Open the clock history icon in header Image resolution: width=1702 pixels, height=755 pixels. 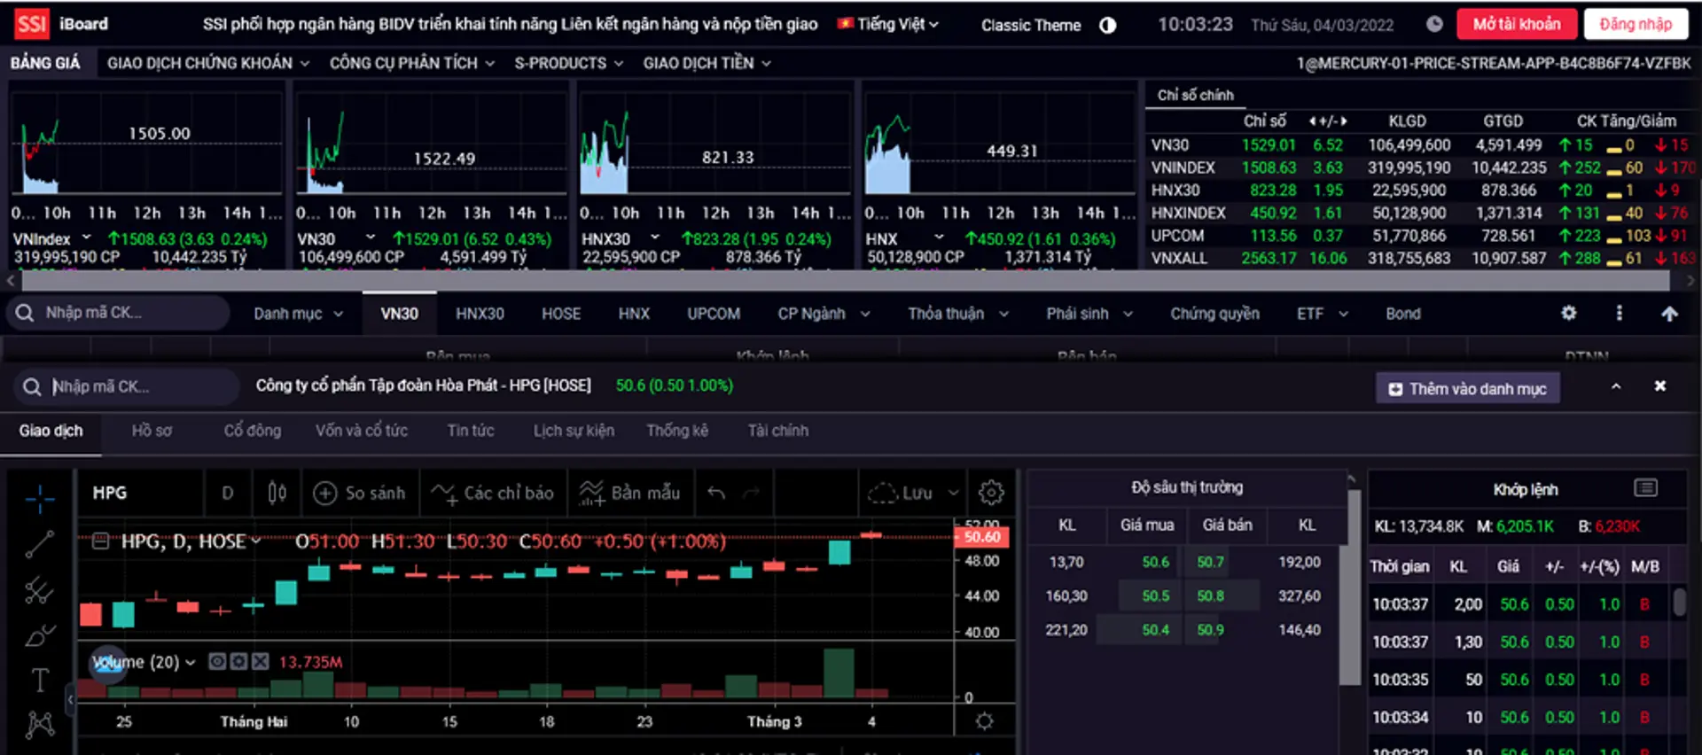click(x=1434, y=24)
